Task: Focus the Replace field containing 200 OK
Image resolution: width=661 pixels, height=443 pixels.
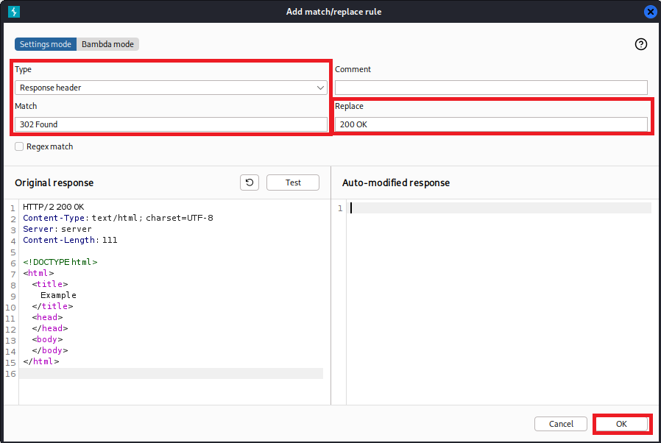Action: [491, 124]
